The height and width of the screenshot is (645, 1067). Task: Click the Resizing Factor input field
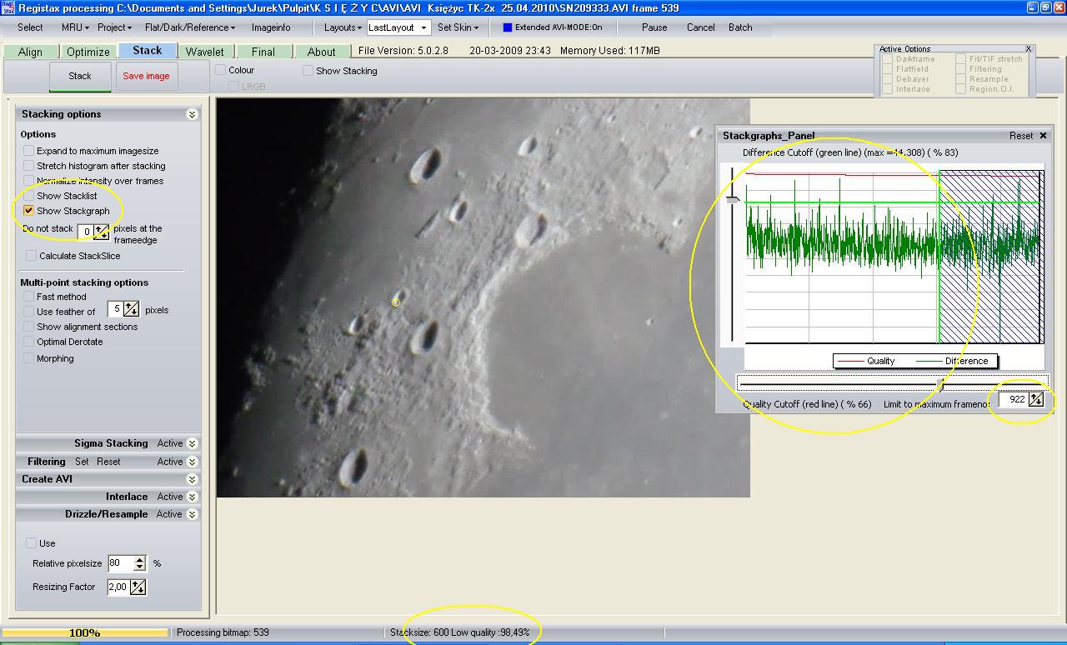click(118, 587)
